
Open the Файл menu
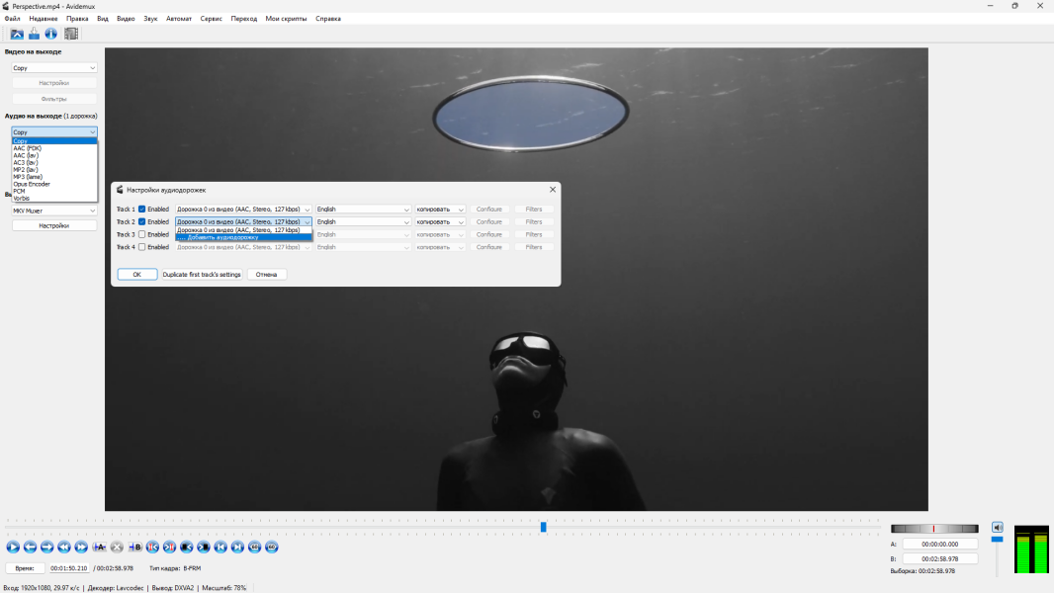point(12,19)
